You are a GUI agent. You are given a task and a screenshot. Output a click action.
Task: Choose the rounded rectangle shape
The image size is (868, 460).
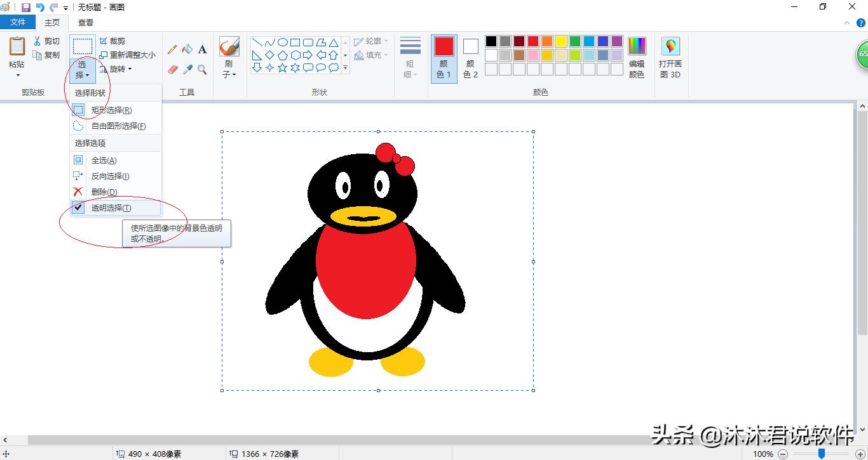coord(308,43)
